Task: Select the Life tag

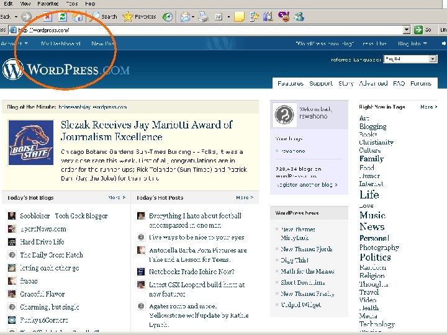Action: coord(369,195)
